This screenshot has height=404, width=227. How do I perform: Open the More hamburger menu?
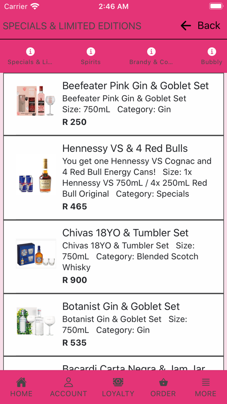(206, 382)
